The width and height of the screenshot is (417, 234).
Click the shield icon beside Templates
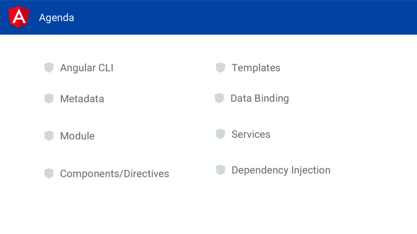(220, 68)
